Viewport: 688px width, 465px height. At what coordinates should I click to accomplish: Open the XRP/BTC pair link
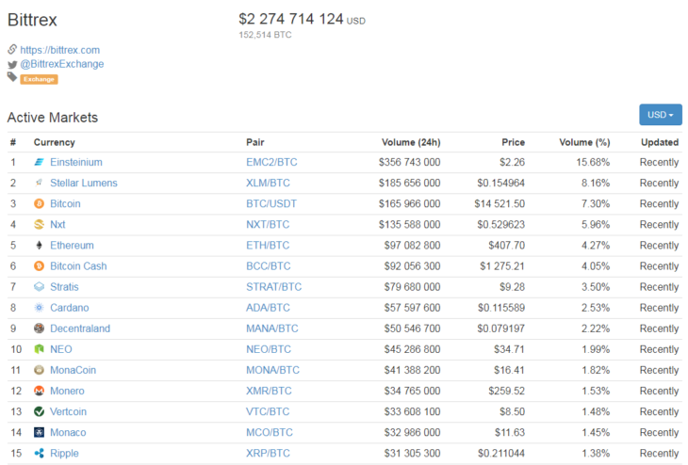click(x=268, y=453)
